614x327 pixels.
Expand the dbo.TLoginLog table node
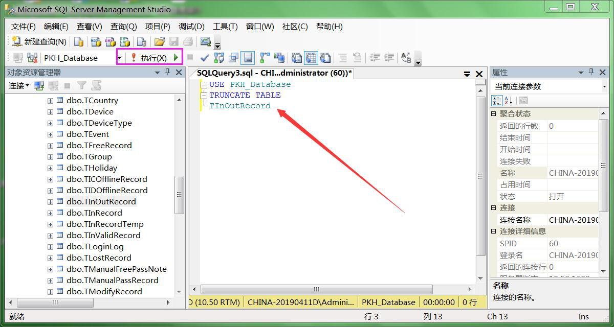pyautogui.click(x=50, y=247)
